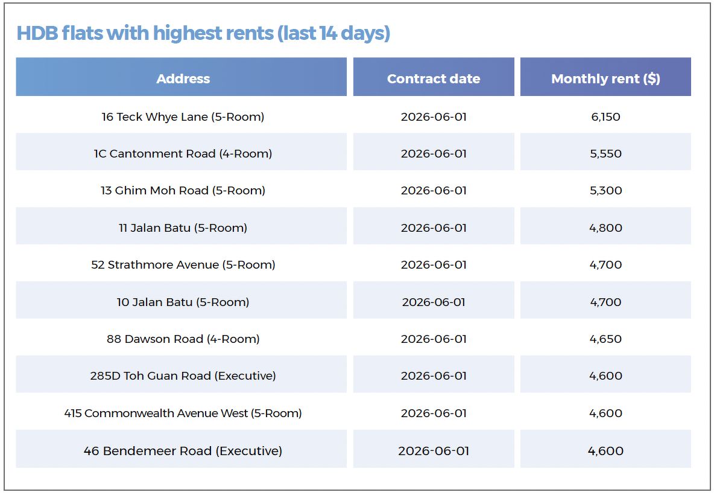Select '46 Bendemeer Road (Executive)' address
Image resolution: width=714 pixels, height=495 pixels.
pos(183,452)
